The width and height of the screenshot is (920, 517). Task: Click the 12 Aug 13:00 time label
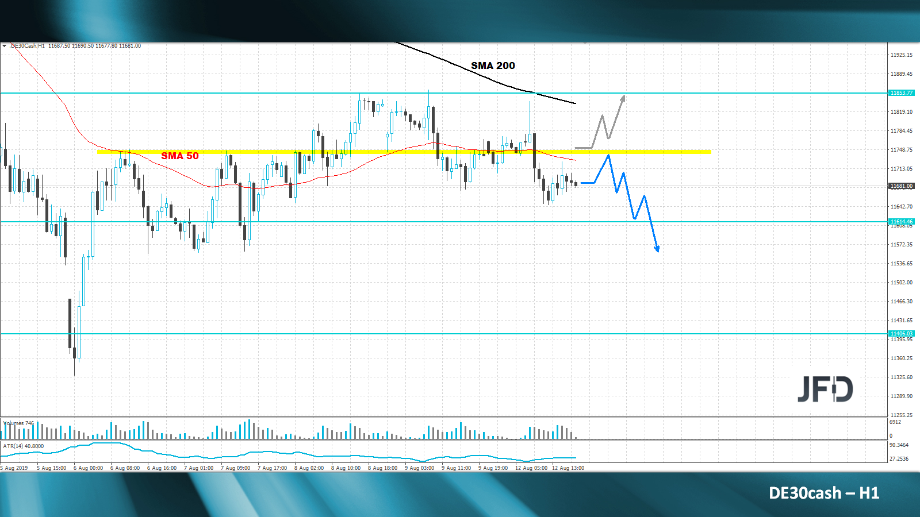(x=568, y=468)
